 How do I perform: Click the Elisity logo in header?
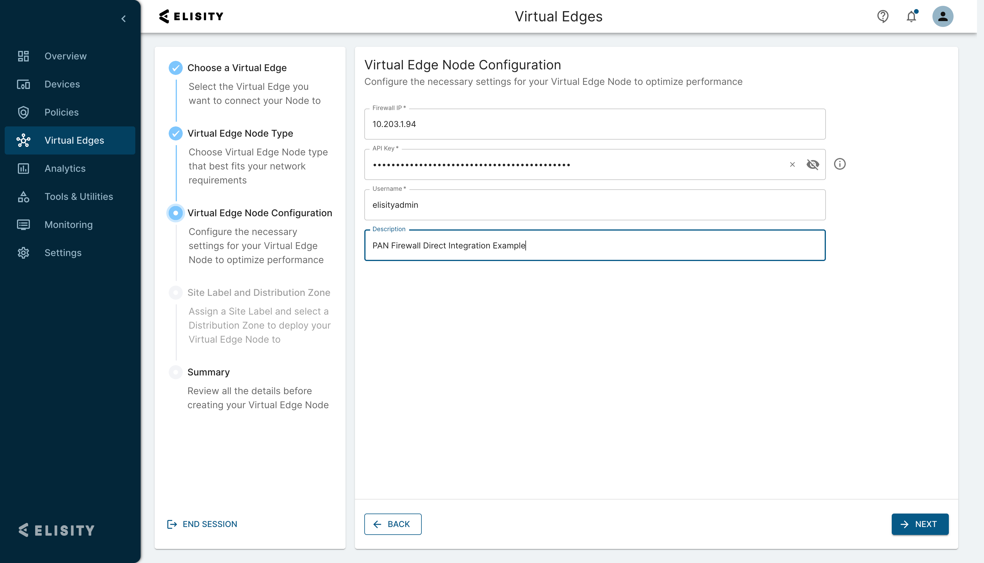(191, 16)
